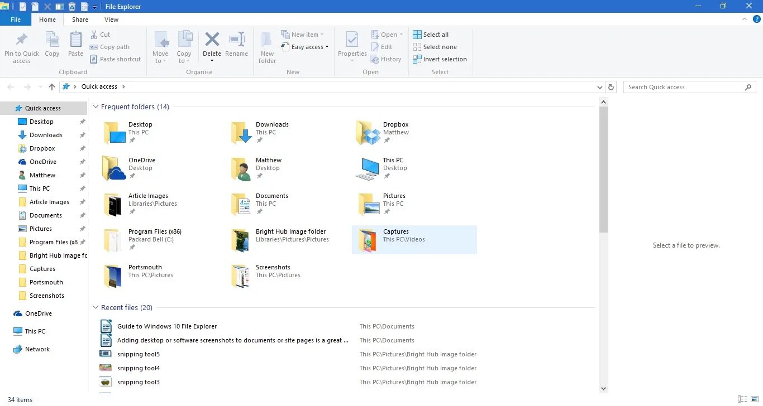Viewport: 763px width, 406px height.
Task: Select Copy path in ribbon
Action: click(x=110, y=47)
